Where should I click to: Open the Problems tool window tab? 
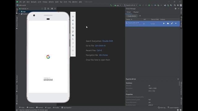[30, 108]
